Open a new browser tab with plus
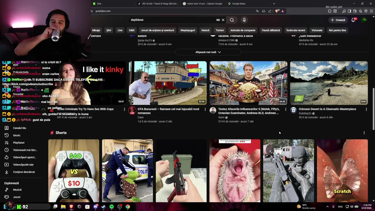 tap(274, 4)
